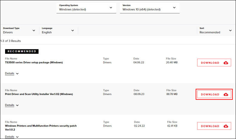Click the Sort dropdown chevron arrow

tap(230, 30)
